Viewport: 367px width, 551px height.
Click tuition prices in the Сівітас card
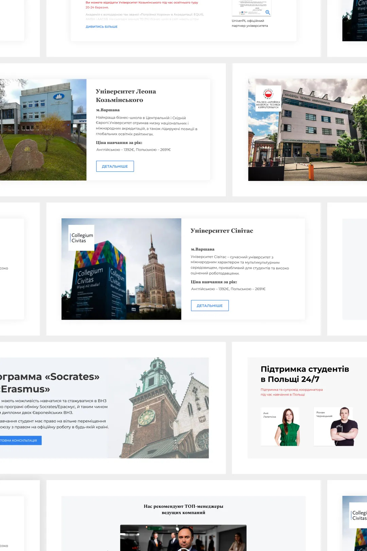228,289
